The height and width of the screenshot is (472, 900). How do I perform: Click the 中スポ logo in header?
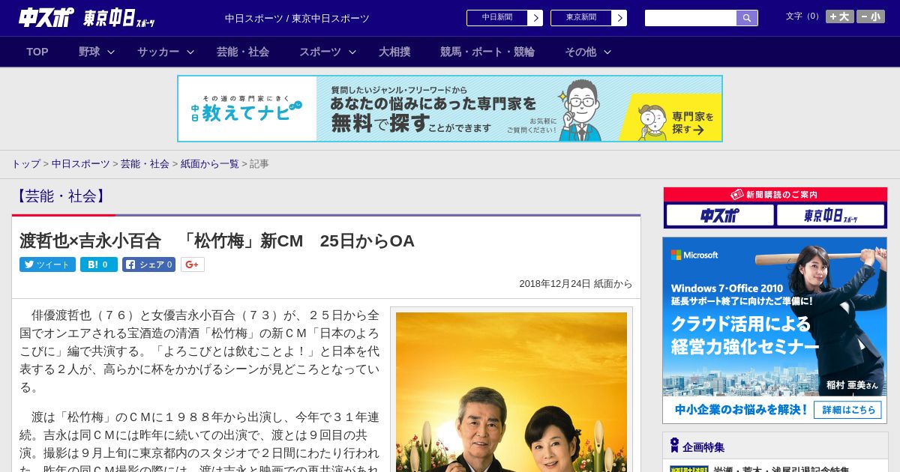[x=46, y=17]
